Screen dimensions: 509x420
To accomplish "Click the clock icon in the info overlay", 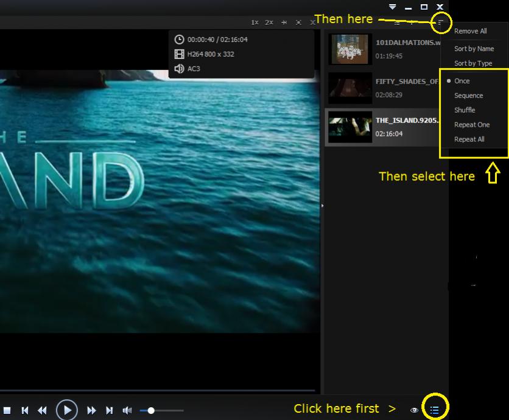I will pos(179,40).
